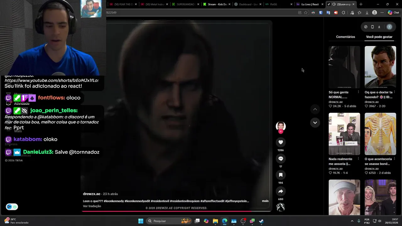Seek on the red video progress bar
The image size is (402, 226).
176,211
